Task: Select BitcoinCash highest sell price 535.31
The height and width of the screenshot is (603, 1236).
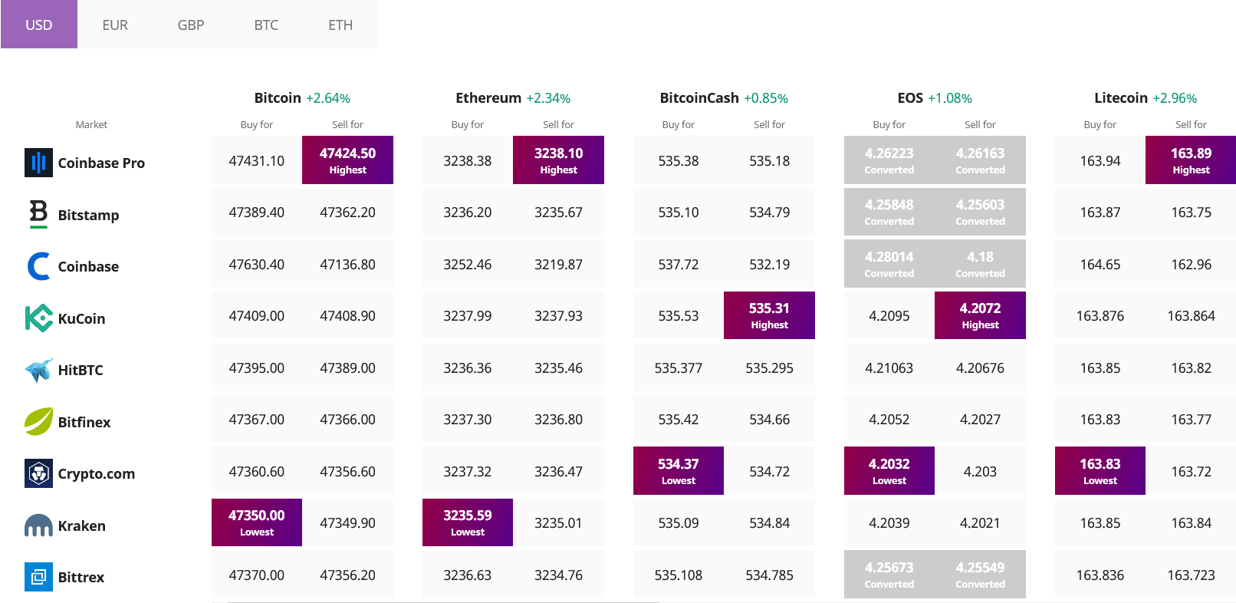Action: click(x=769, y=315)
